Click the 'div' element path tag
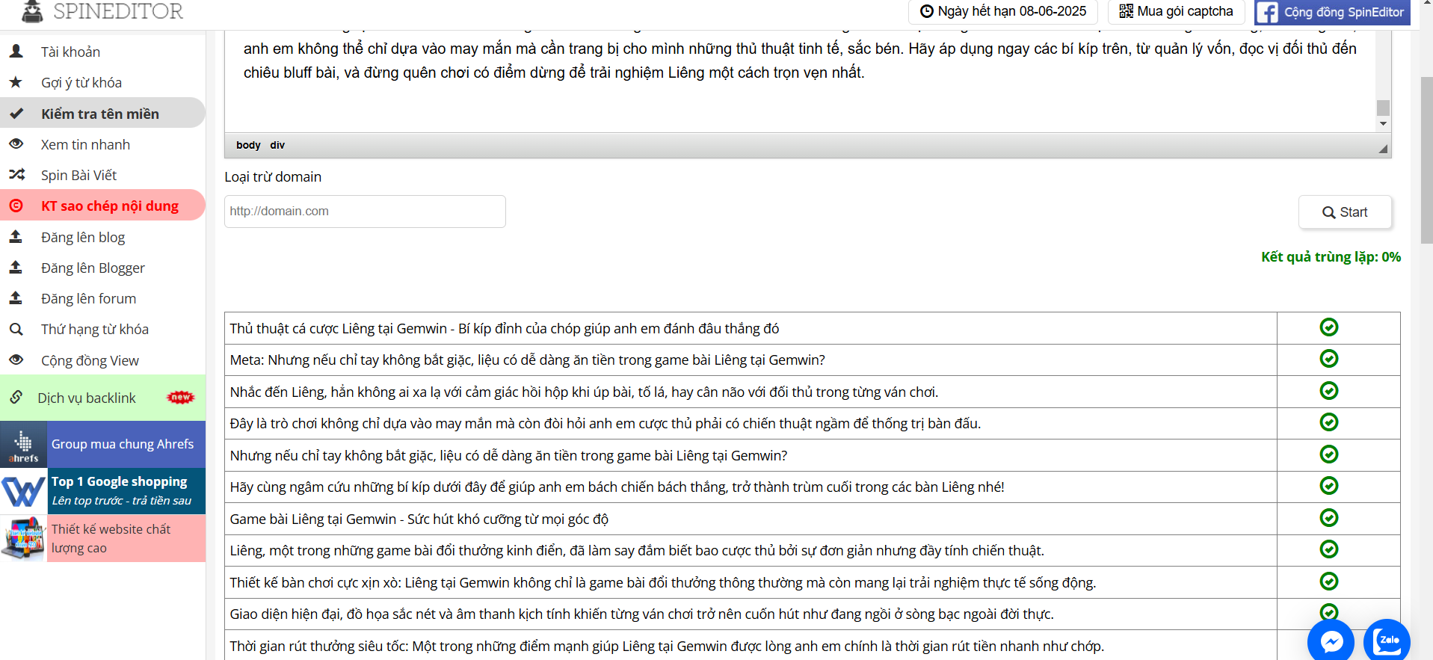1433x660 pixels. [x=277, y=145]
